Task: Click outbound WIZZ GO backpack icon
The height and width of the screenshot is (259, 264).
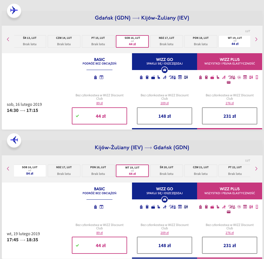Action: (x=141, y=77)
